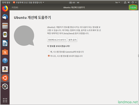Open the 법적 공지 legal notice

click(73, 40)
